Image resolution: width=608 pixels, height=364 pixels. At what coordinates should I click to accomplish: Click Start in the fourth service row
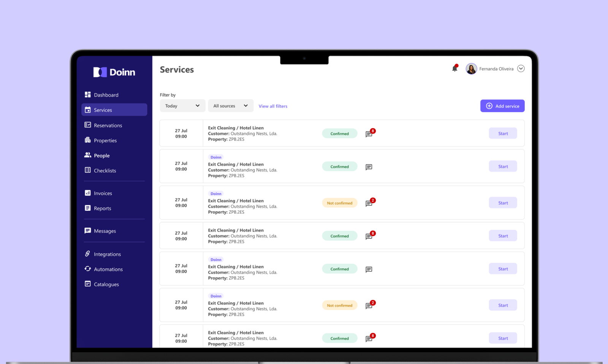[503, 236]
